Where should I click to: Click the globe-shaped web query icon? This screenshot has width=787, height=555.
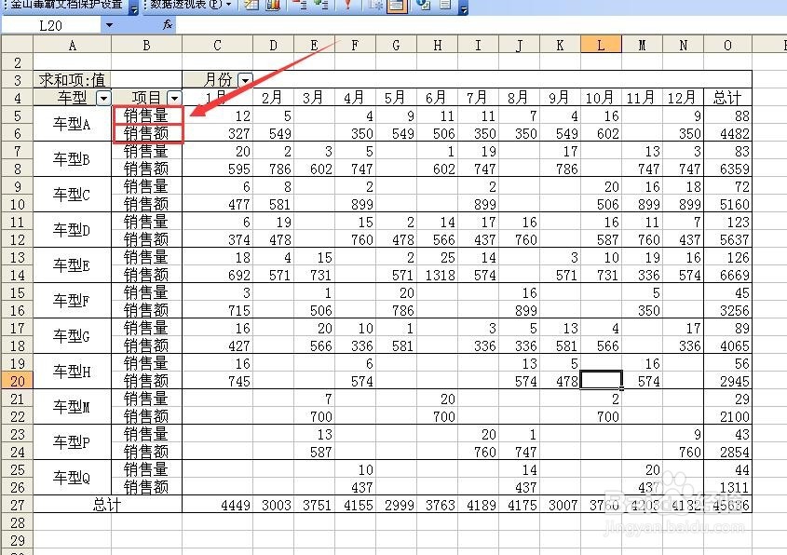[420, 7]
